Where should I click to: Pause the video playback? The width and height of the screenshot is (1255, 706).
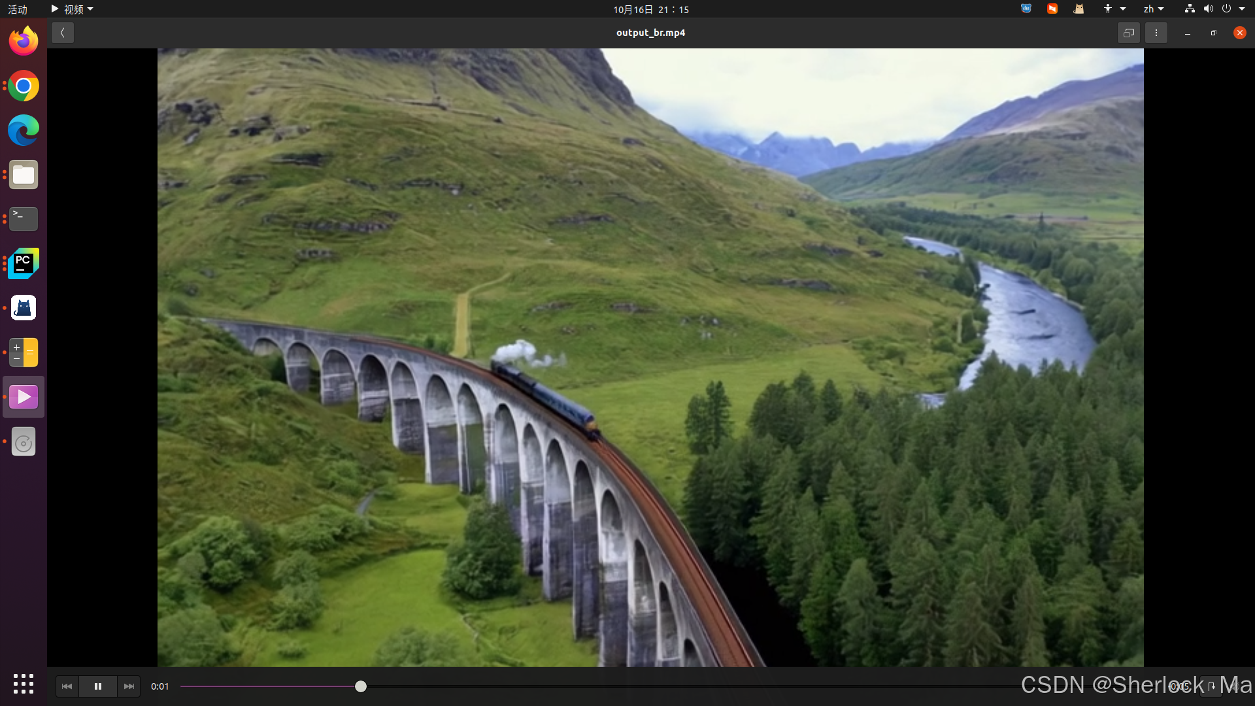click(x=98, y=686)
